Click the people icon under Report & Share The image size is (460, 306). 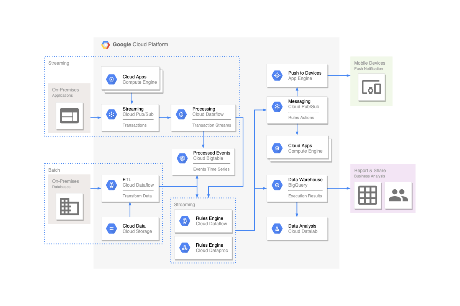point(398,195)
